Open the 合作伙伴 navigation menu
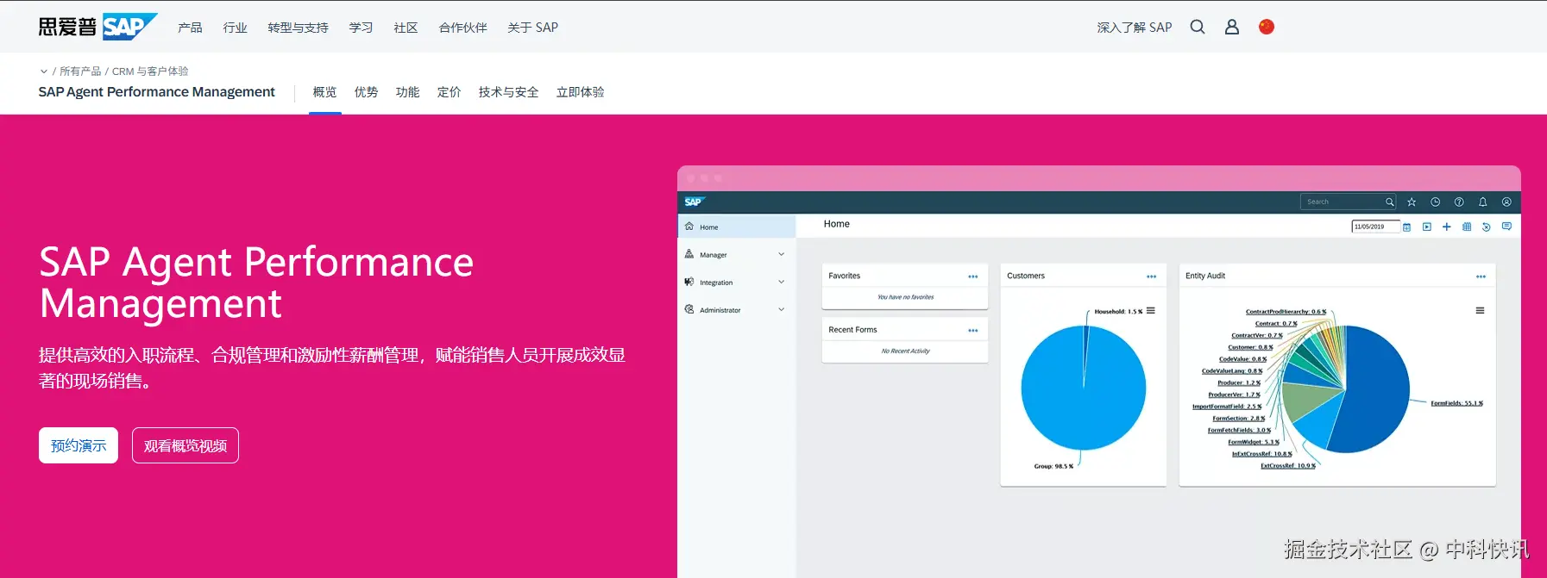1547x578 pixels. (x=462, y=28)
